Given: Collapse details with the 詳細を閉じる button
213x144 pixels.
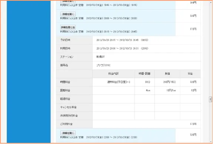Looking at the screenshot, I should (x=68, y=27).
